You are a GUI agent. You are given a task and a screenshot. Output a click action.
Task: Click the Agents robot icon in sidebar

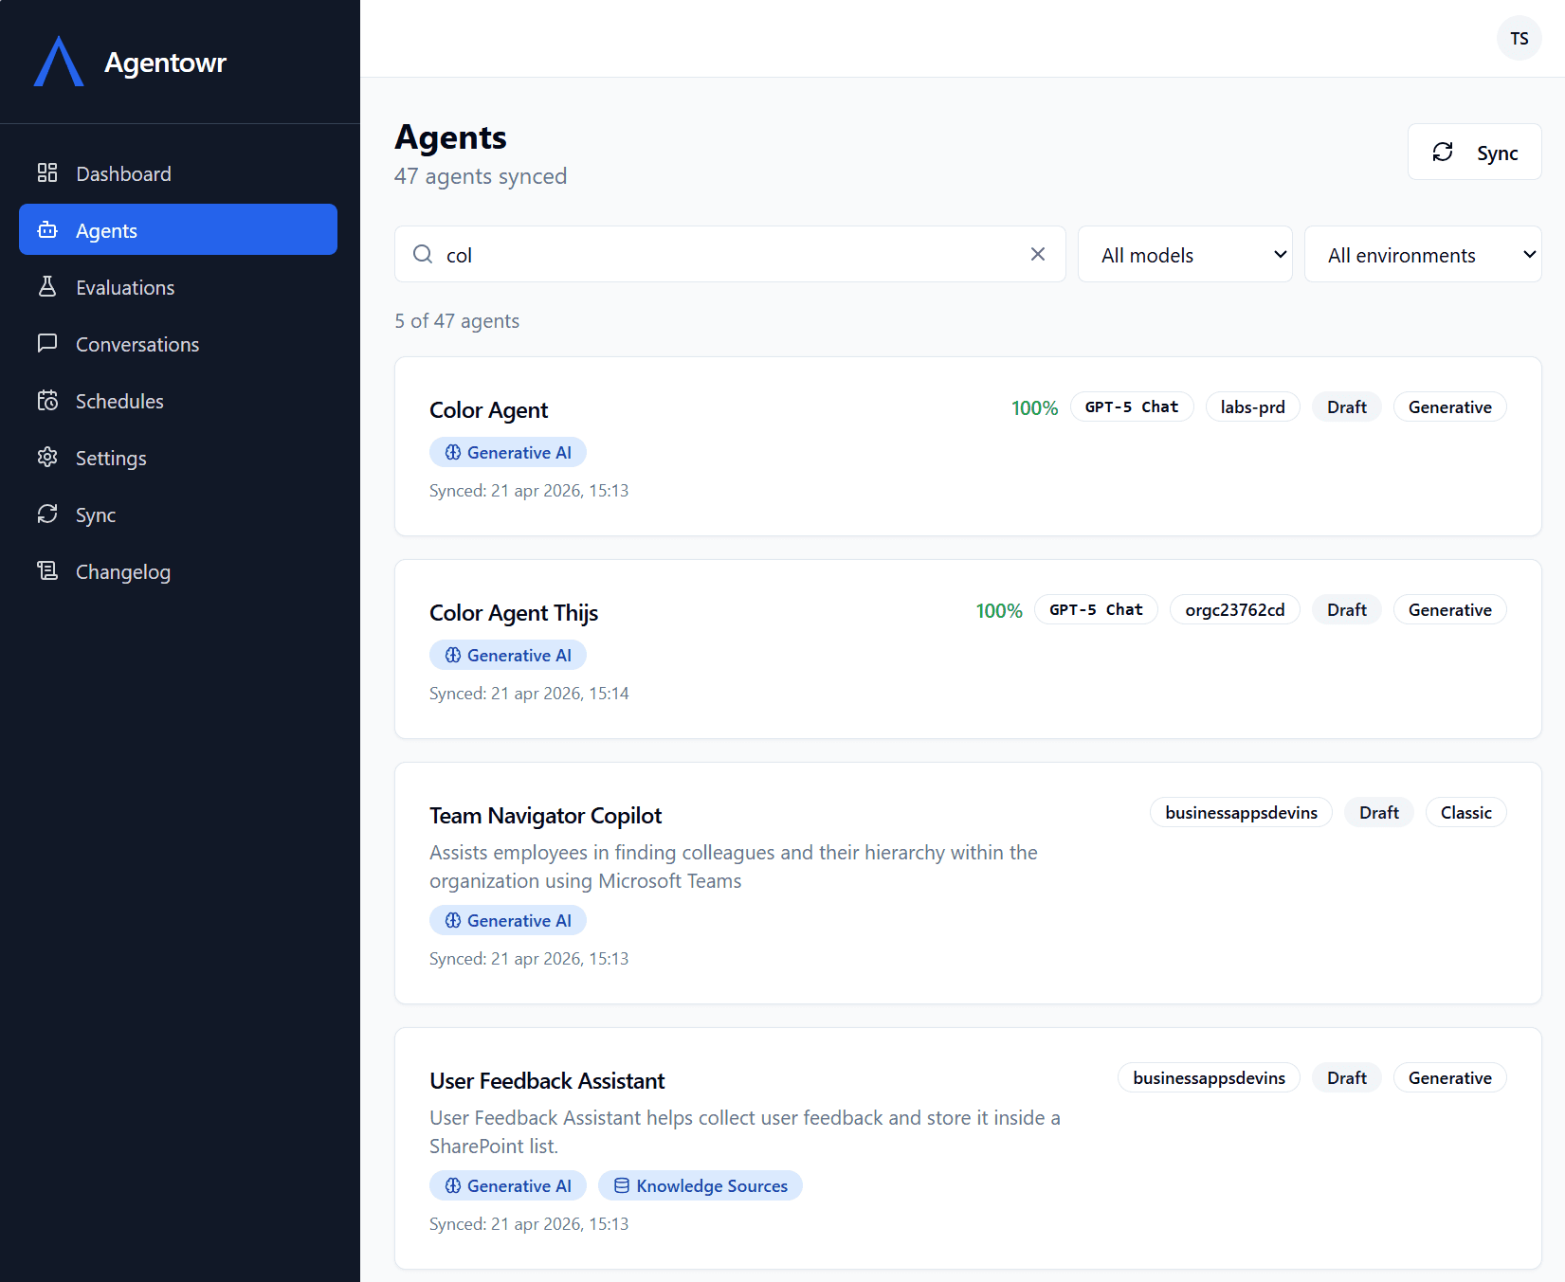click(47, 229)
